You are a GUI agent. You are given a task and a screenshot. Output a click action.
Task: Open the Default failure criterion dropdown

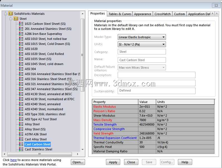pos(142,68)
